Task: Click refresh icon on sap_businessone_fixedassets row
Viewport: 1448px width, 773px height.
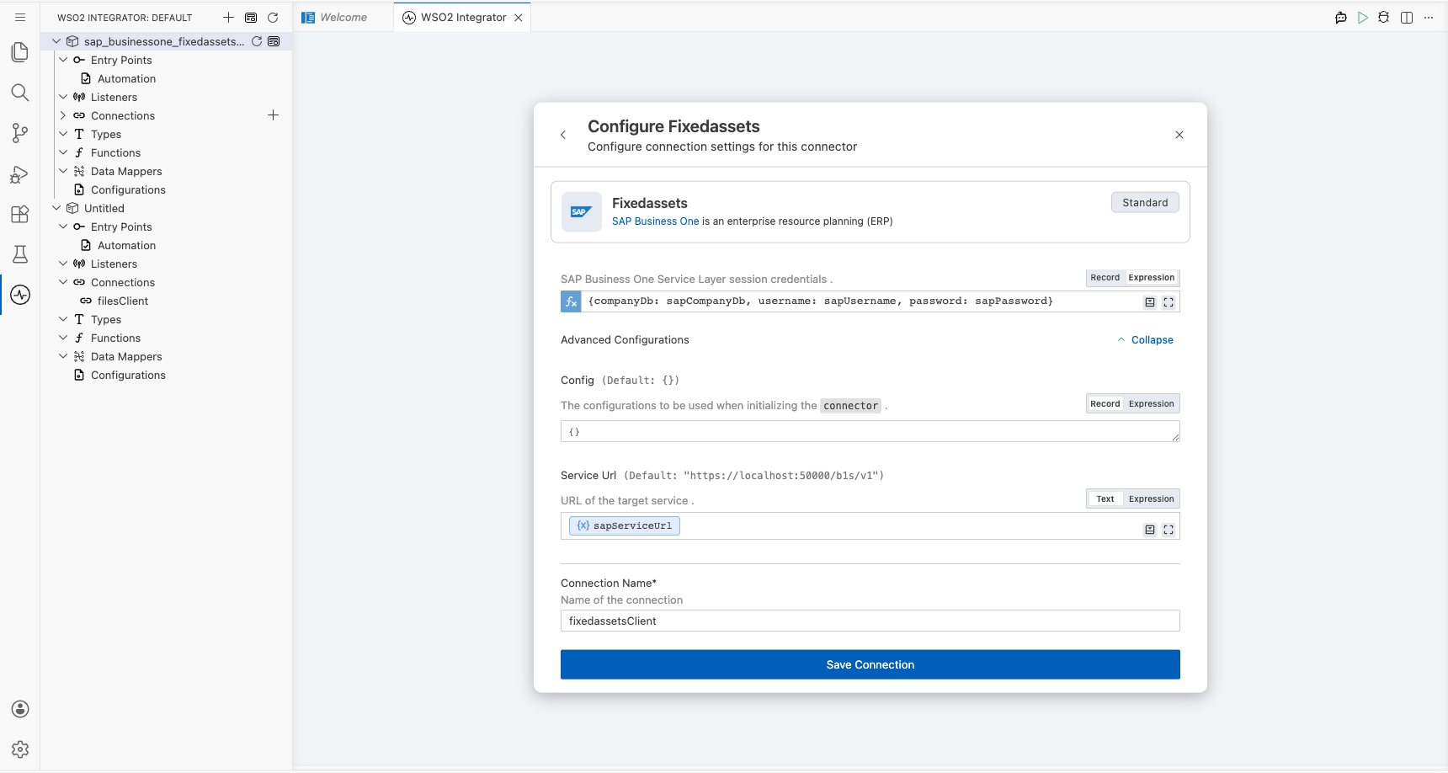Action: 257,41
